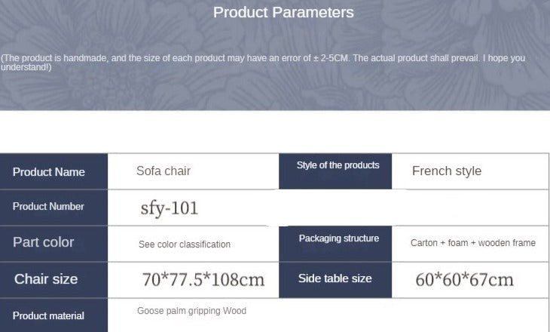Click the "Style of the products" label cell
This screenshot has width=550, height=332.
point(338,166)
